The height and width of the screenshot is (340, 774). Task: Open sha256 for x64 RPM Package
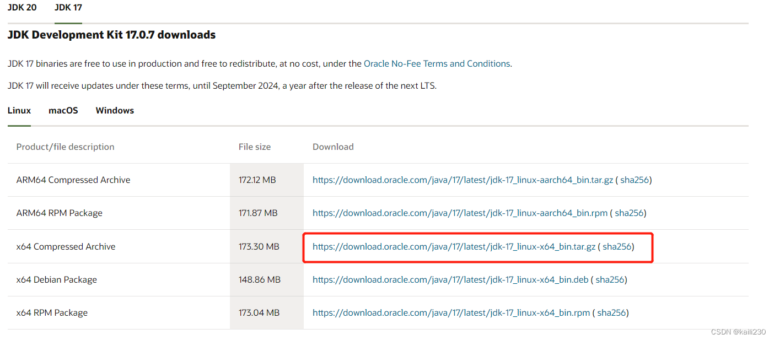pyautogui.click(x=611, y=312)
